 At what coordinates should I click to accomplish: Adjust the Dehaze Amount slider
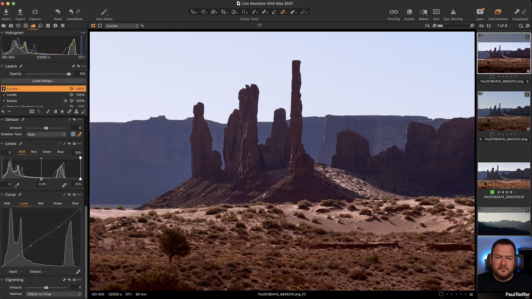[x=46, y=128]
